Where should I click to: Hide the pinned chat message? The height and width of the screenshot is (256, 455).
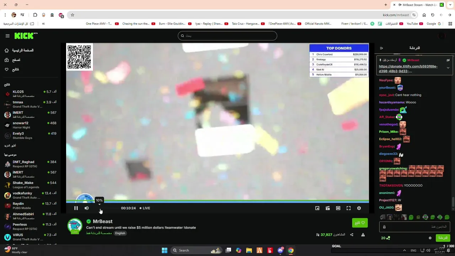point(448,60)
